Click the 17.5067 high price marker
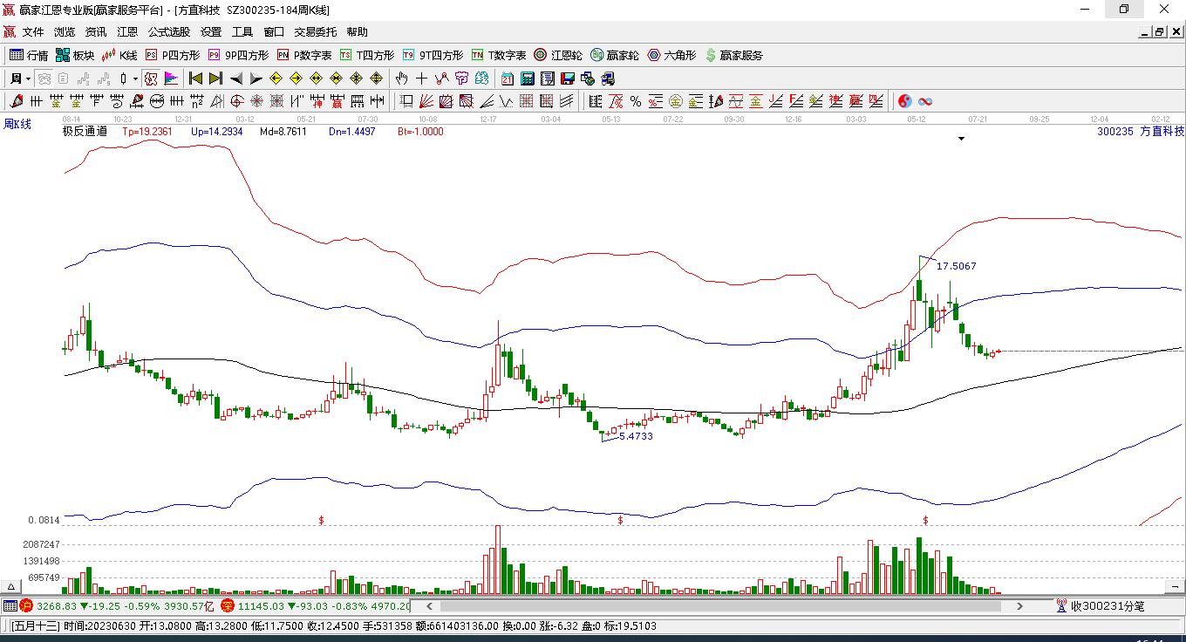The height and width of the screenshot is (642, 1186). coord(956,266)
